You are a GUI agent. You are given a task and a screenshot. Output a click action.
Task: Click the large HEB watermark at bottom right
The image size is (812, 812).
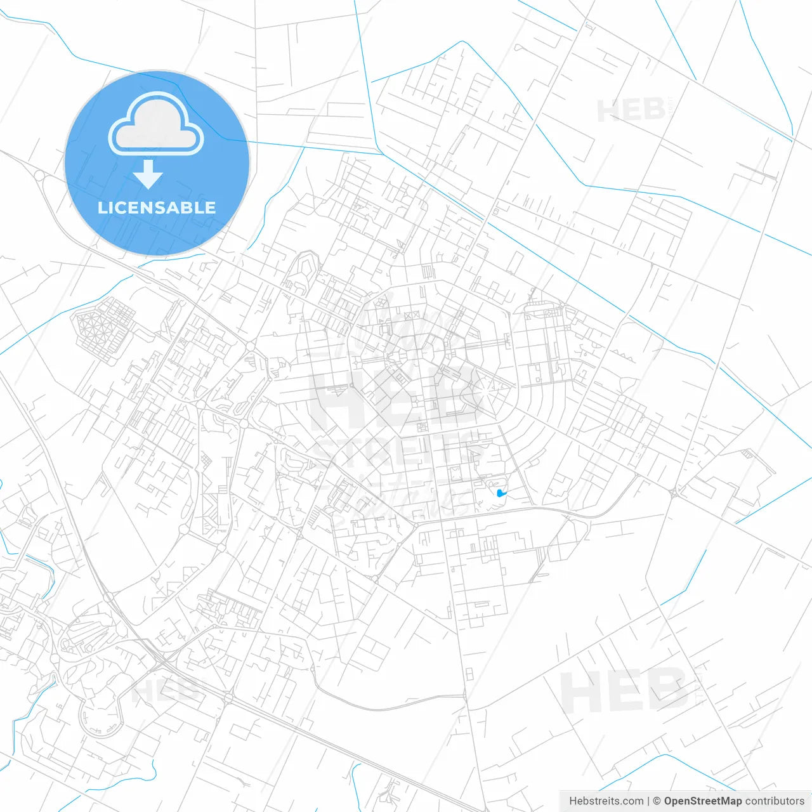[625, 691]
